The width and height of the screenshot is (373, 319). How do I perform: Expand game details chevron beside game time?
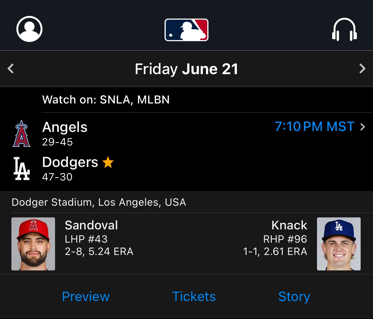tap(363, 127)
